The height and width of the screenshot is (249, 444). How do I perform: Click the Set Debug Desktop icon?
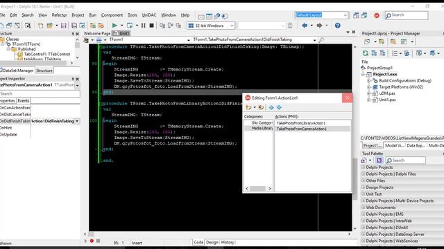tap(364, 15)
